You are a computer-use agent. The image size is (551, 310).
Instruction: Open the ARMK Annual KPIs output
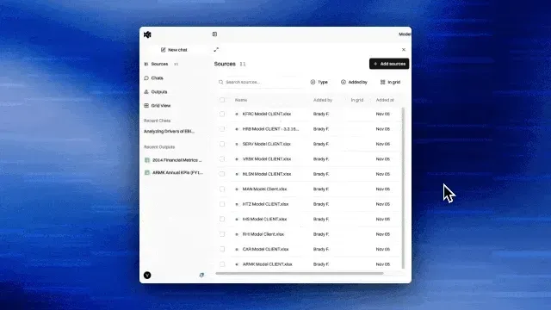click(174, 172)
